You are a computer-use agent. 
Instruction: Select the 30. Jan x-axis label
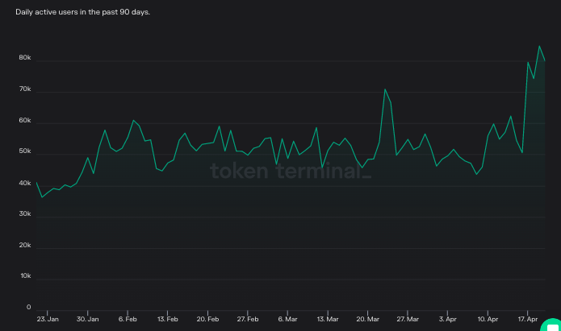pyautogui.click(x=87, y=319)
